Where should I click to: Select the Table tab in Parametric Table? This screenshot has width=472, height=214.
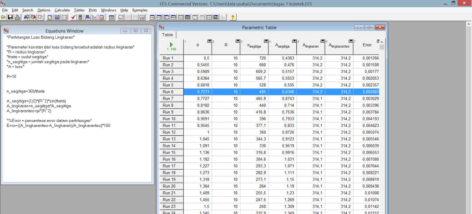(167, 35)
